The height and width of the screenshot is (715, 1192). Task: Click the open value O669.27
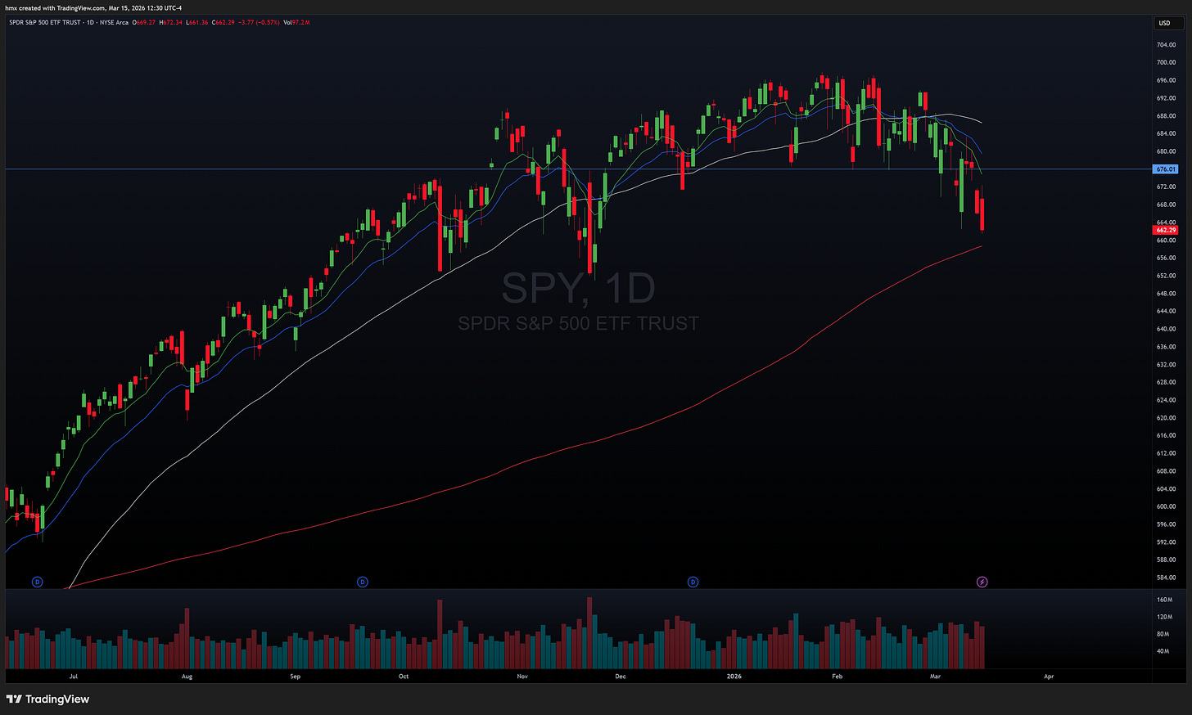tap(144, 22)
